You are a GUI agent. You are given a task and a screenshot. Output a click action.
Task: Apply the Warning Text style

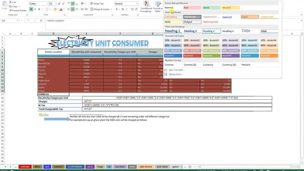coord(211,22)
